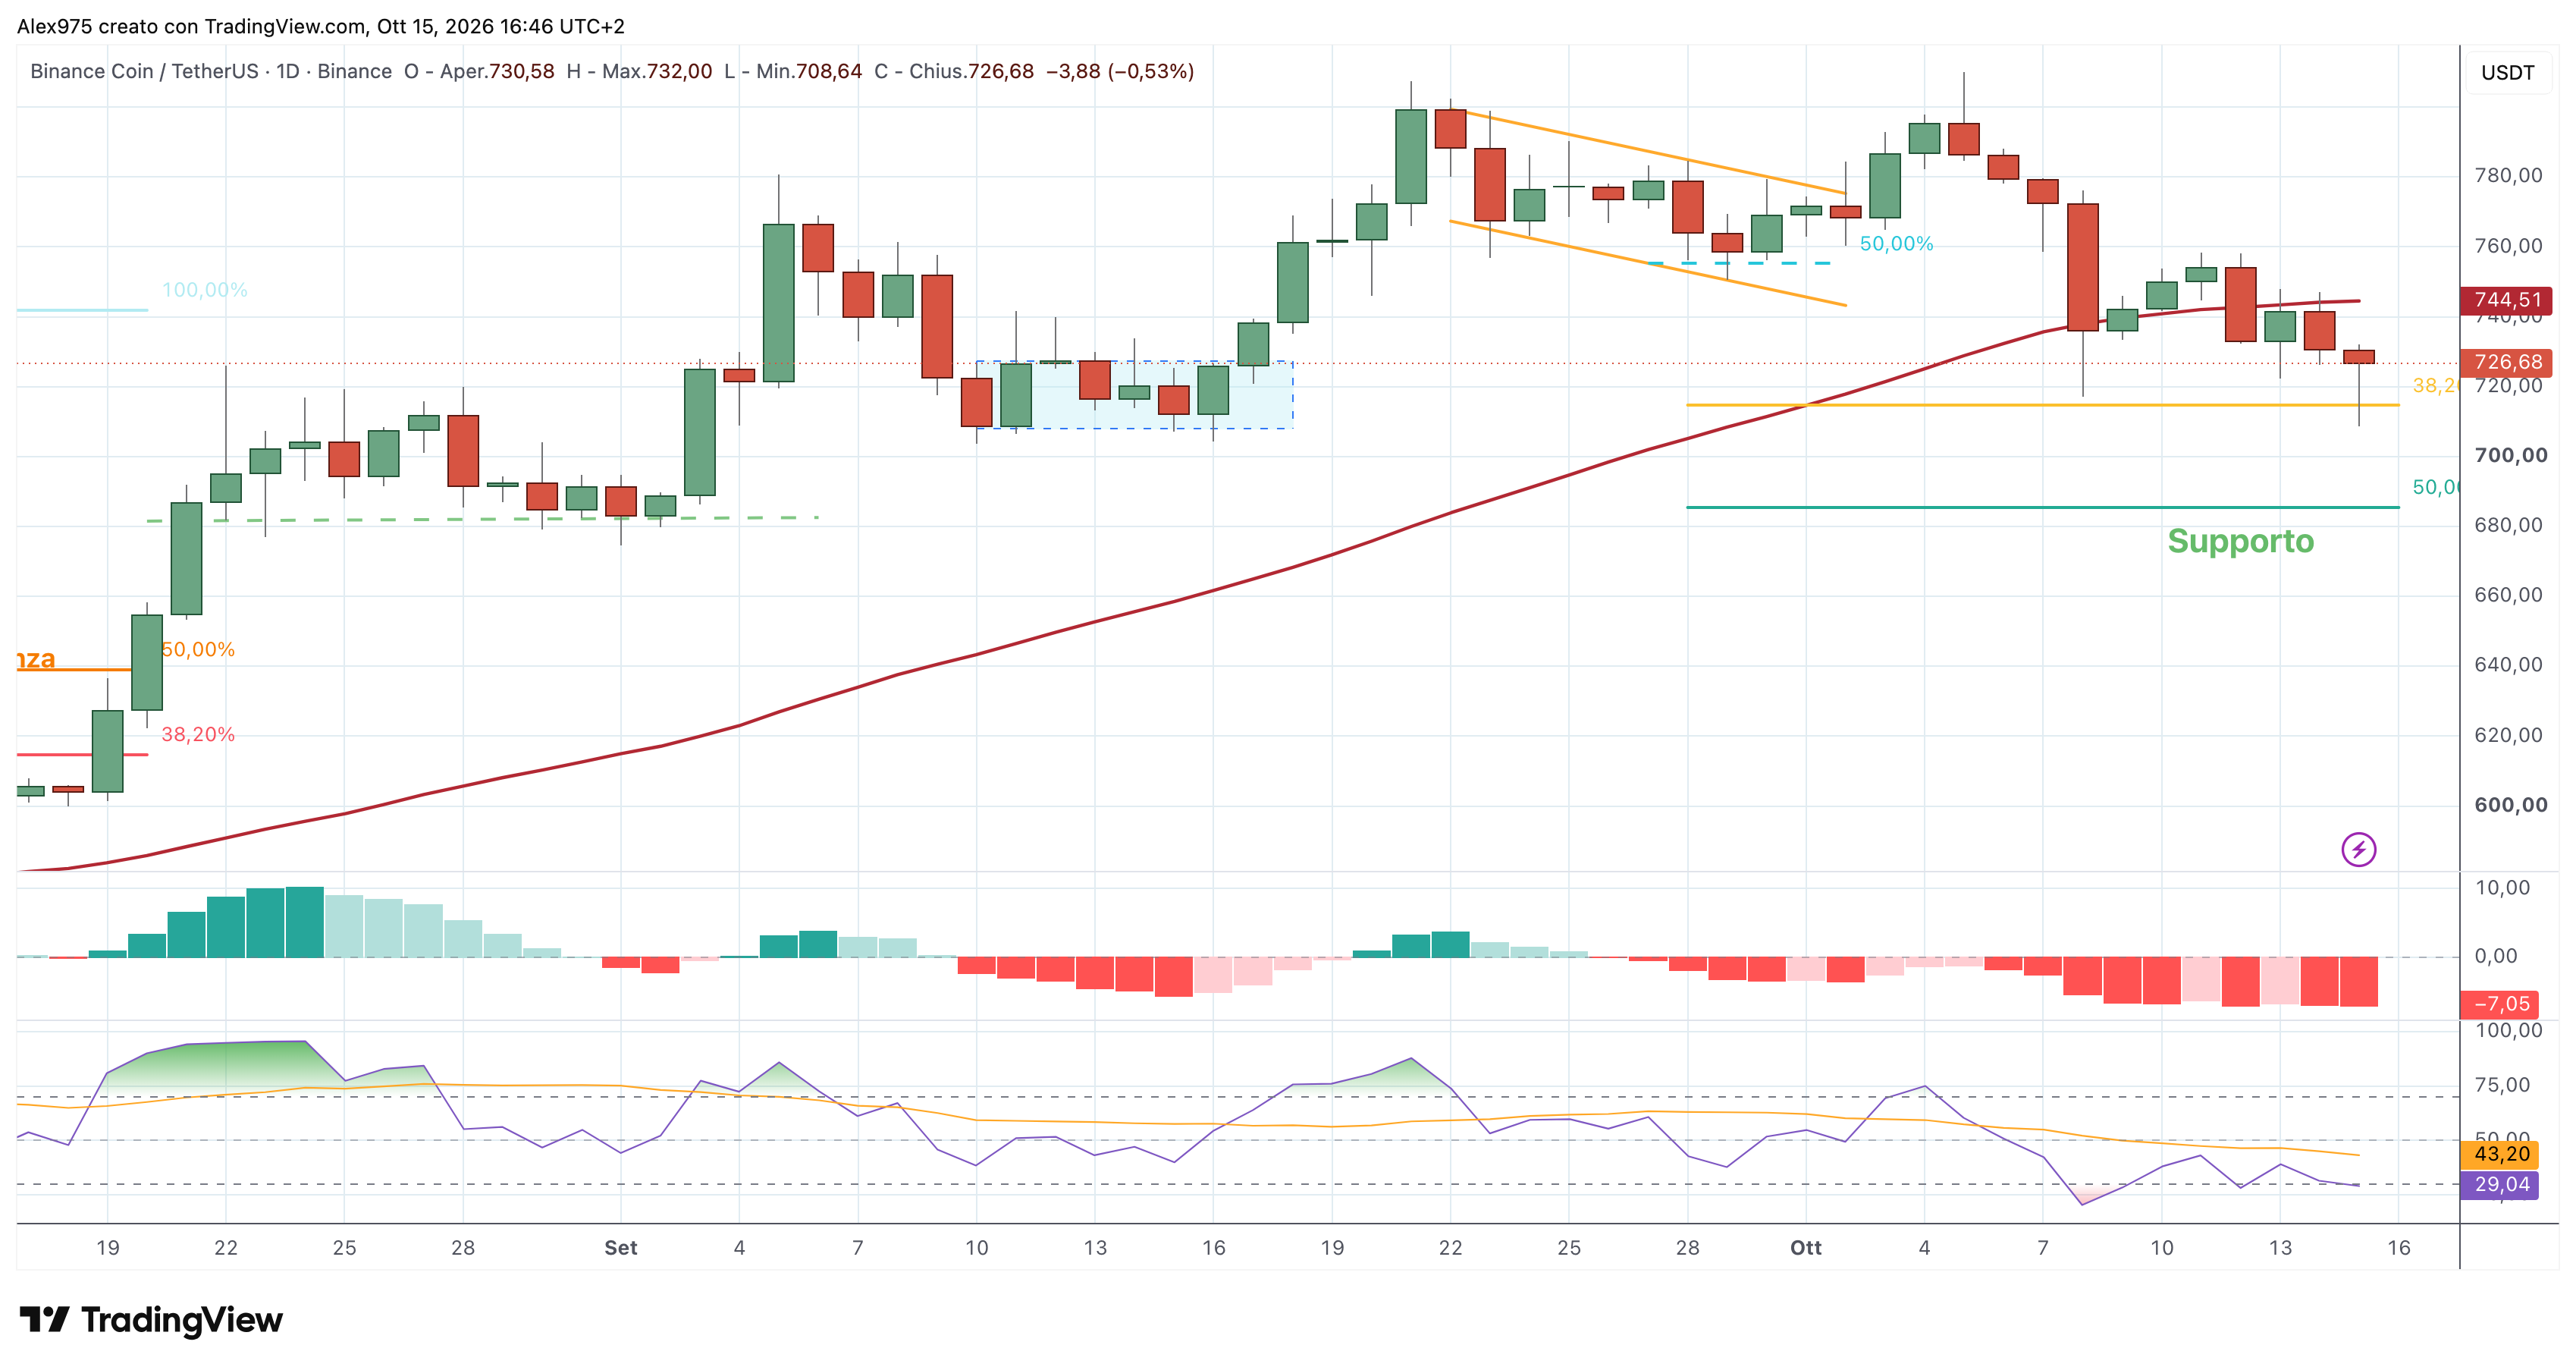Click the Ott month label on the time axis

(x=1806, y=1248)
